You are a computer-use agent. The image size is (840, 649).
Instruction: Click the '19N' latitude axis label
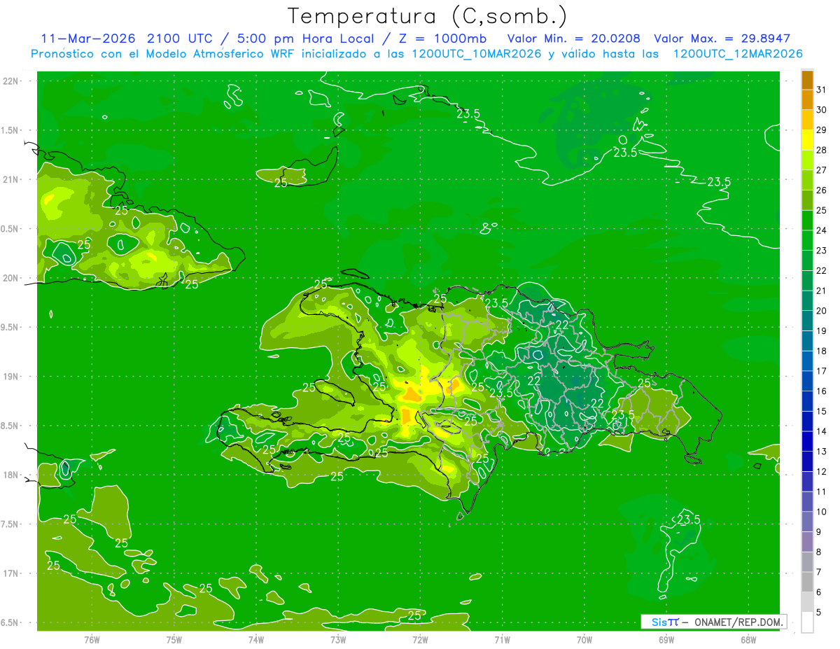coord(10,377)
